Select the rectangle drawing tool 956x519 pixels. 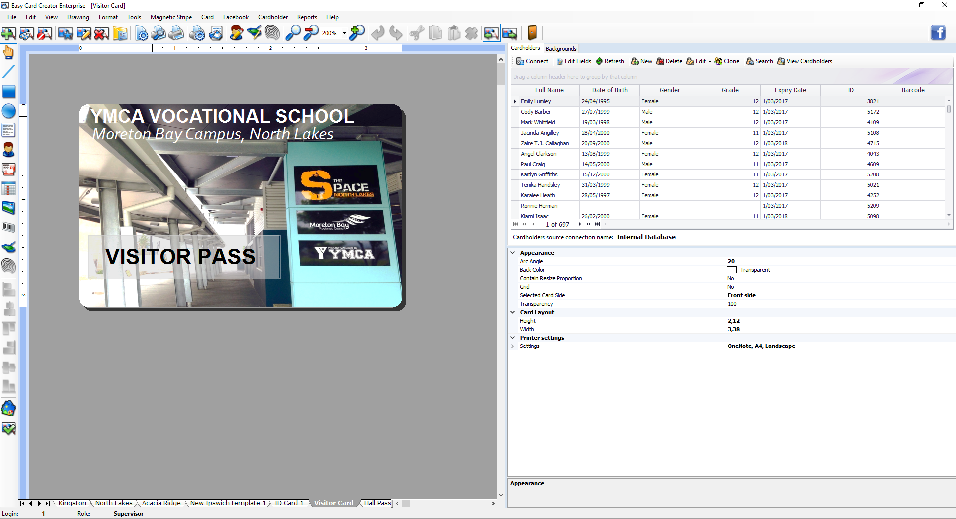[x=9, y=92]
